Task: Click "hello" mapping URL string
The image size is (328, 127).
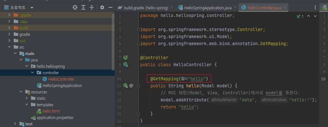Action: [x=197, y=79]
